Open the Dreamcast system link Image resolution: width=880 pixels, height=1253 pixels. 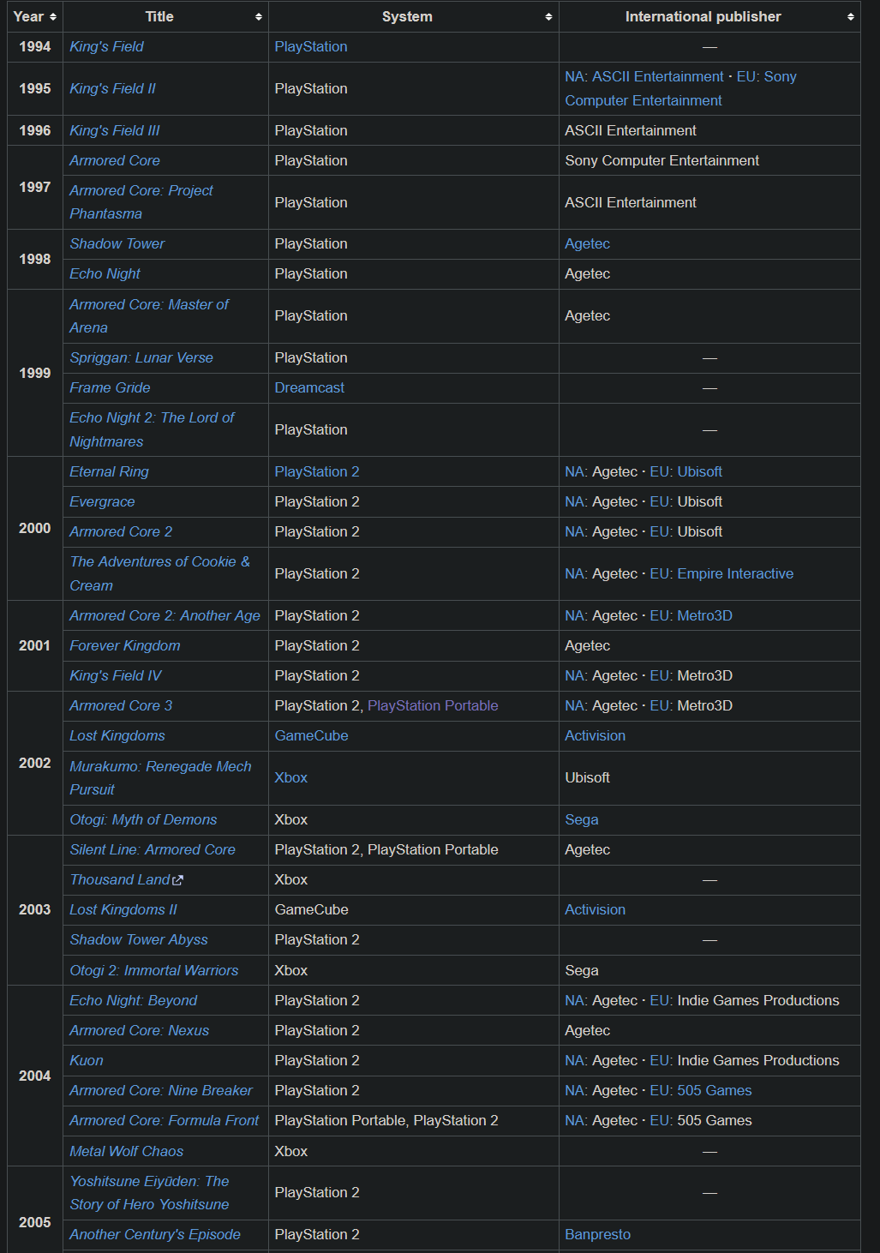pyautogui.click(x=309, y=387)
